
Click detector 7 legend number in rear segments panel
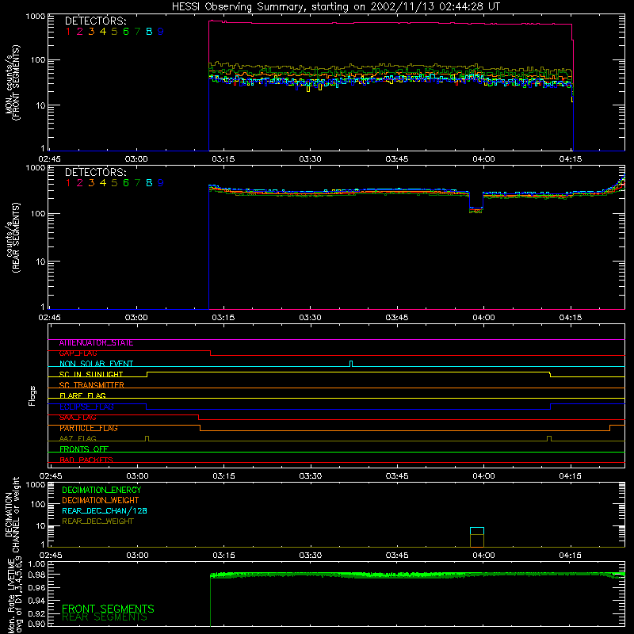click(x=137, y=183)
